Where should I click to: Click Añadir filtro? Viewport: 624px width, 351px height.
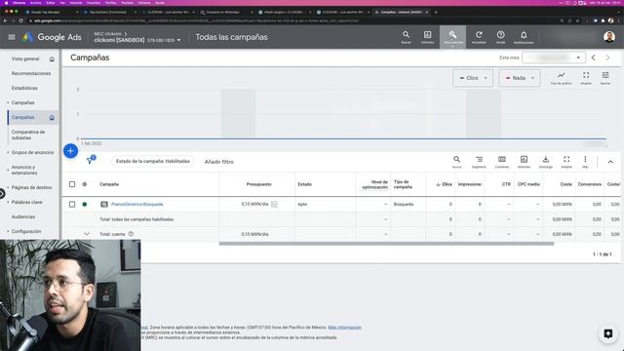(x=219, y=162)
